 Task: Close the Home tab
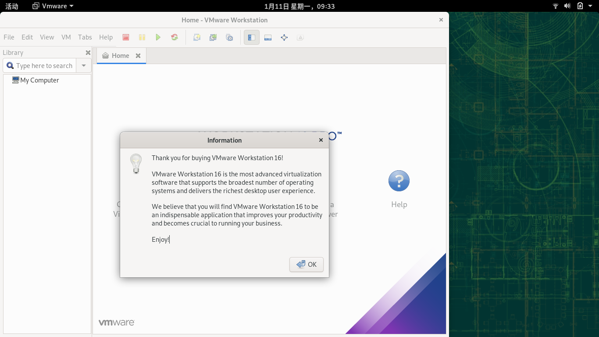[138, 56]
